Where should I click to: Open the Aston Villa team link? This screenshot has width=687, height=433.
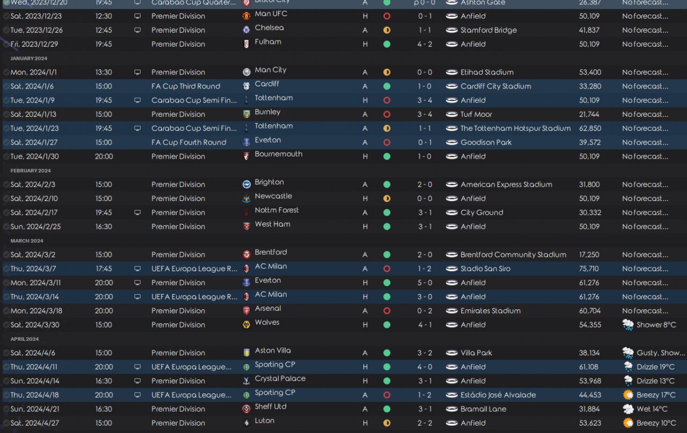coord(273,350)
